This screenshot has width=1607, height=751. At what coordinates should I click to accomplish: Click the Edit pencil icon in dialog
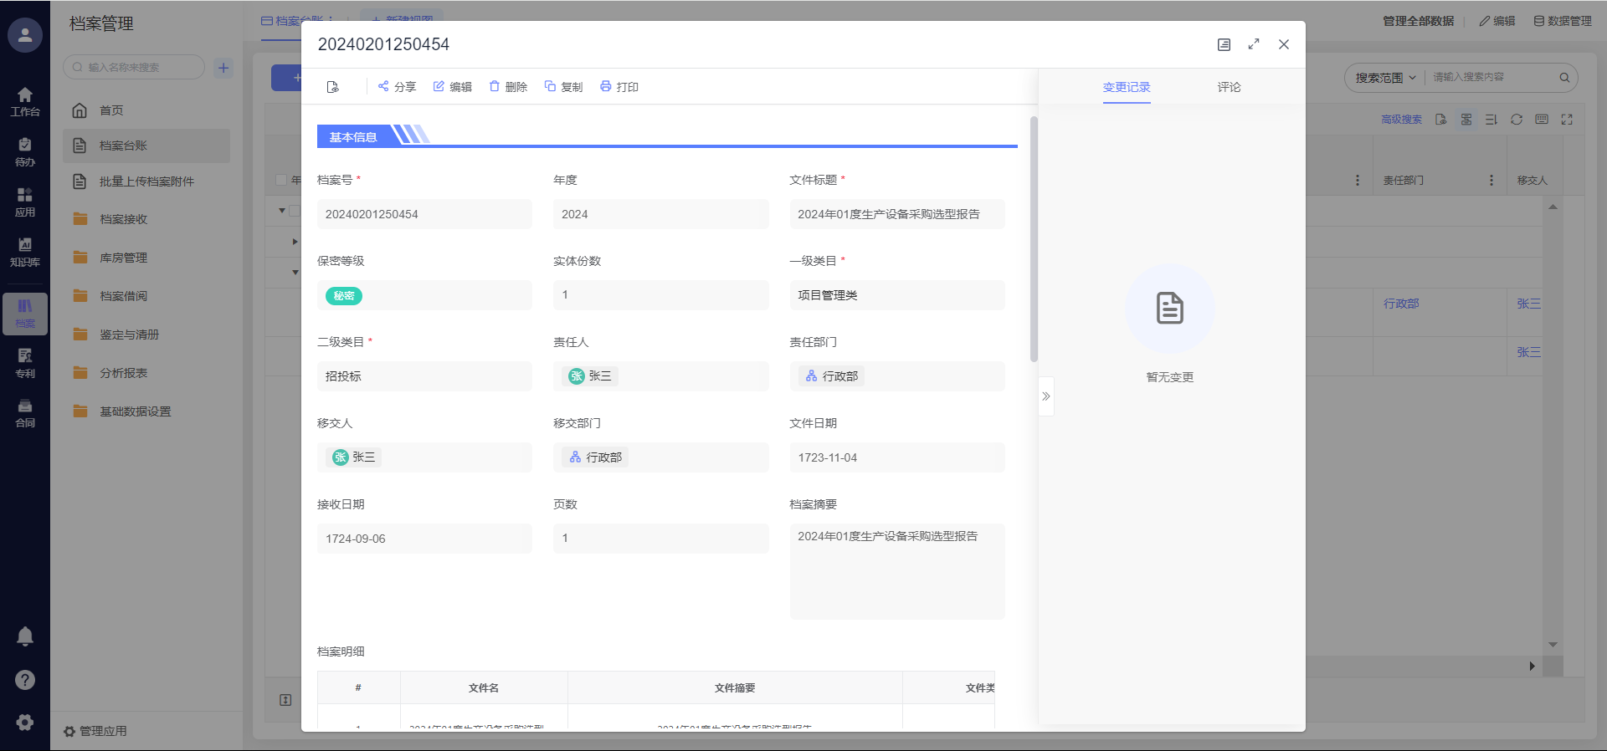pos(439,86)
